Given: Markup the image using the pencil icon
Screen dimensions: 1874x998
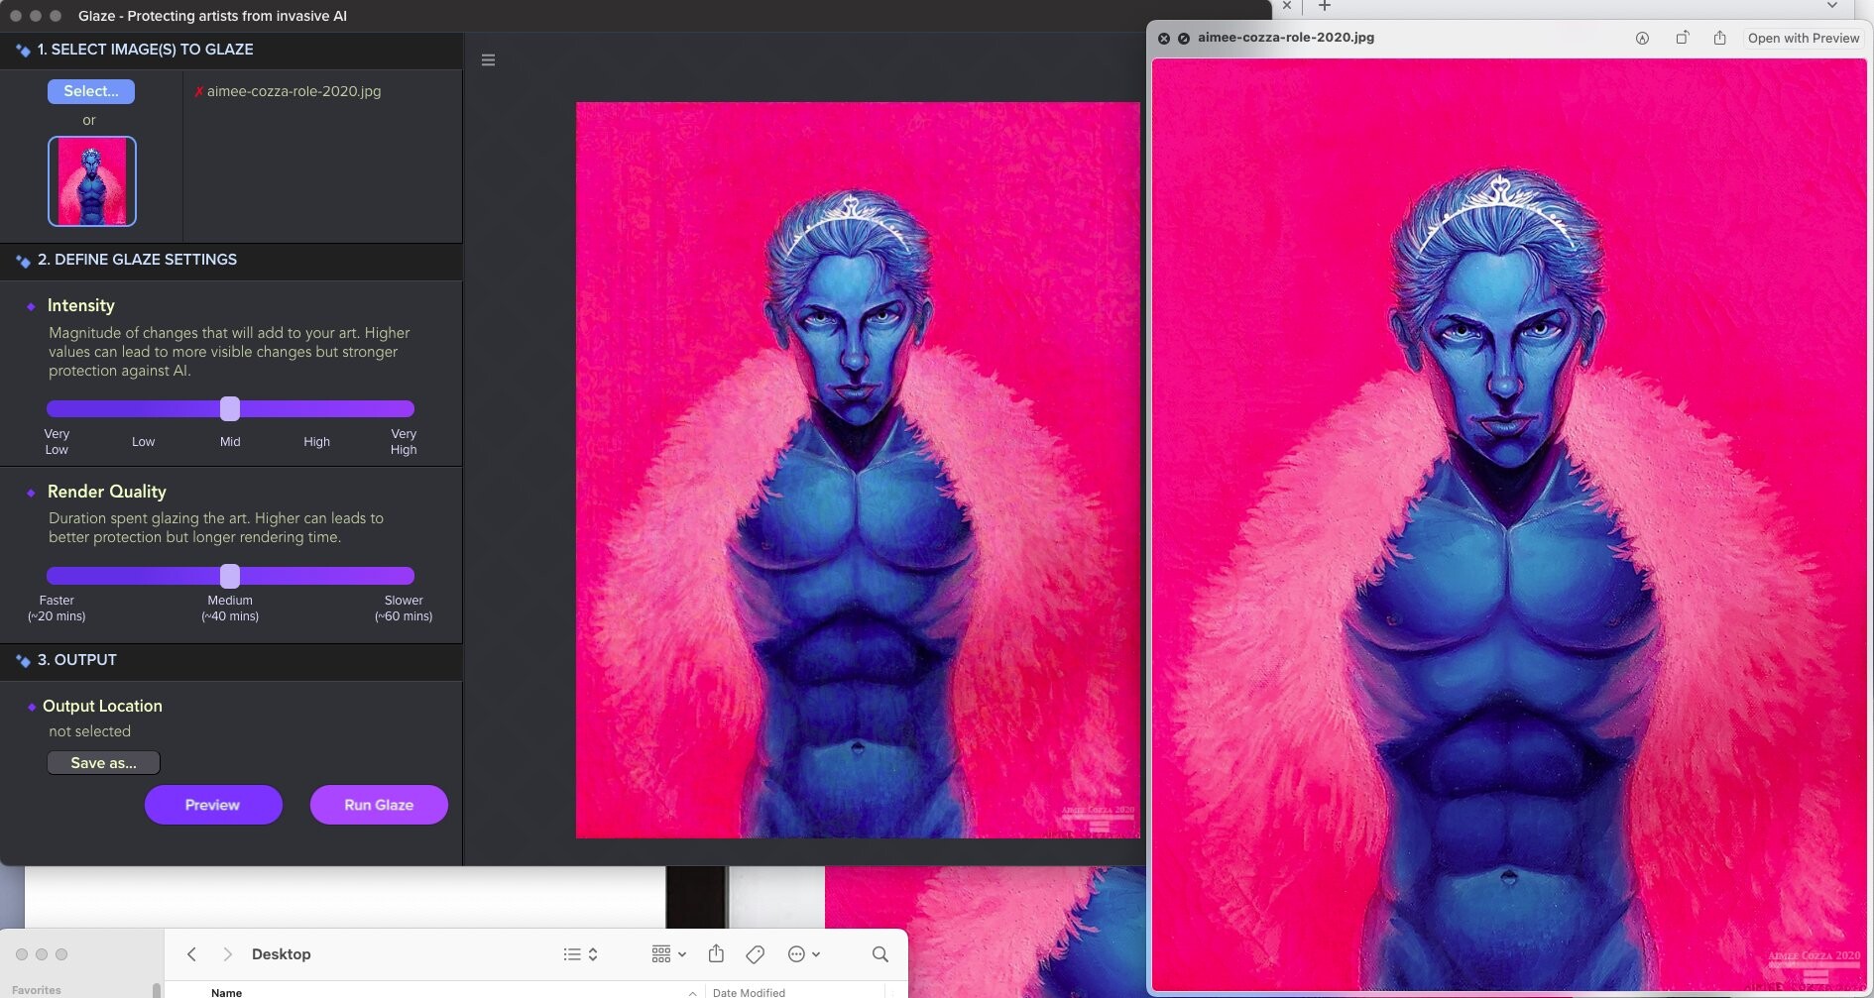Looking at the screenshot, I should point(1643,38).
